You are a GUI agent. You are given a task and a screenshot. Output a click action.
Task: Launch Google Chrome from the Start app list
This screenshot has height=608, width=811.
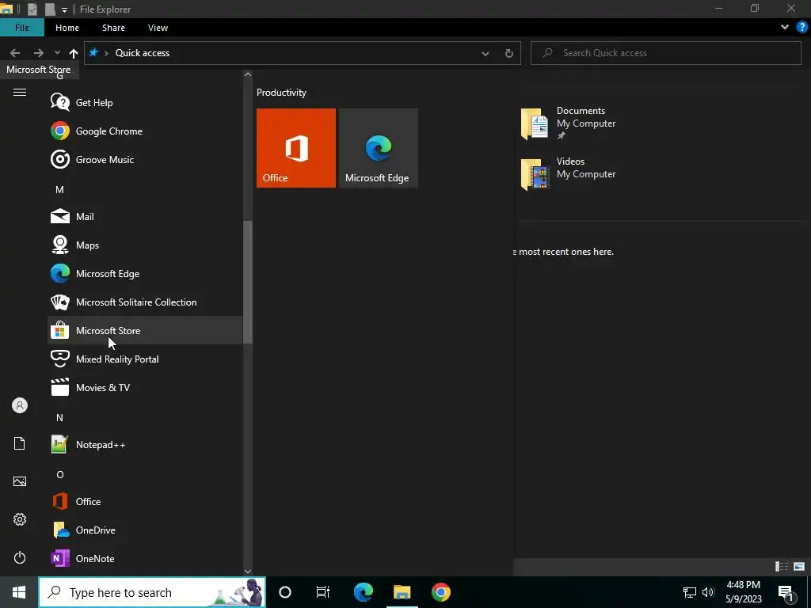[145, 131]
